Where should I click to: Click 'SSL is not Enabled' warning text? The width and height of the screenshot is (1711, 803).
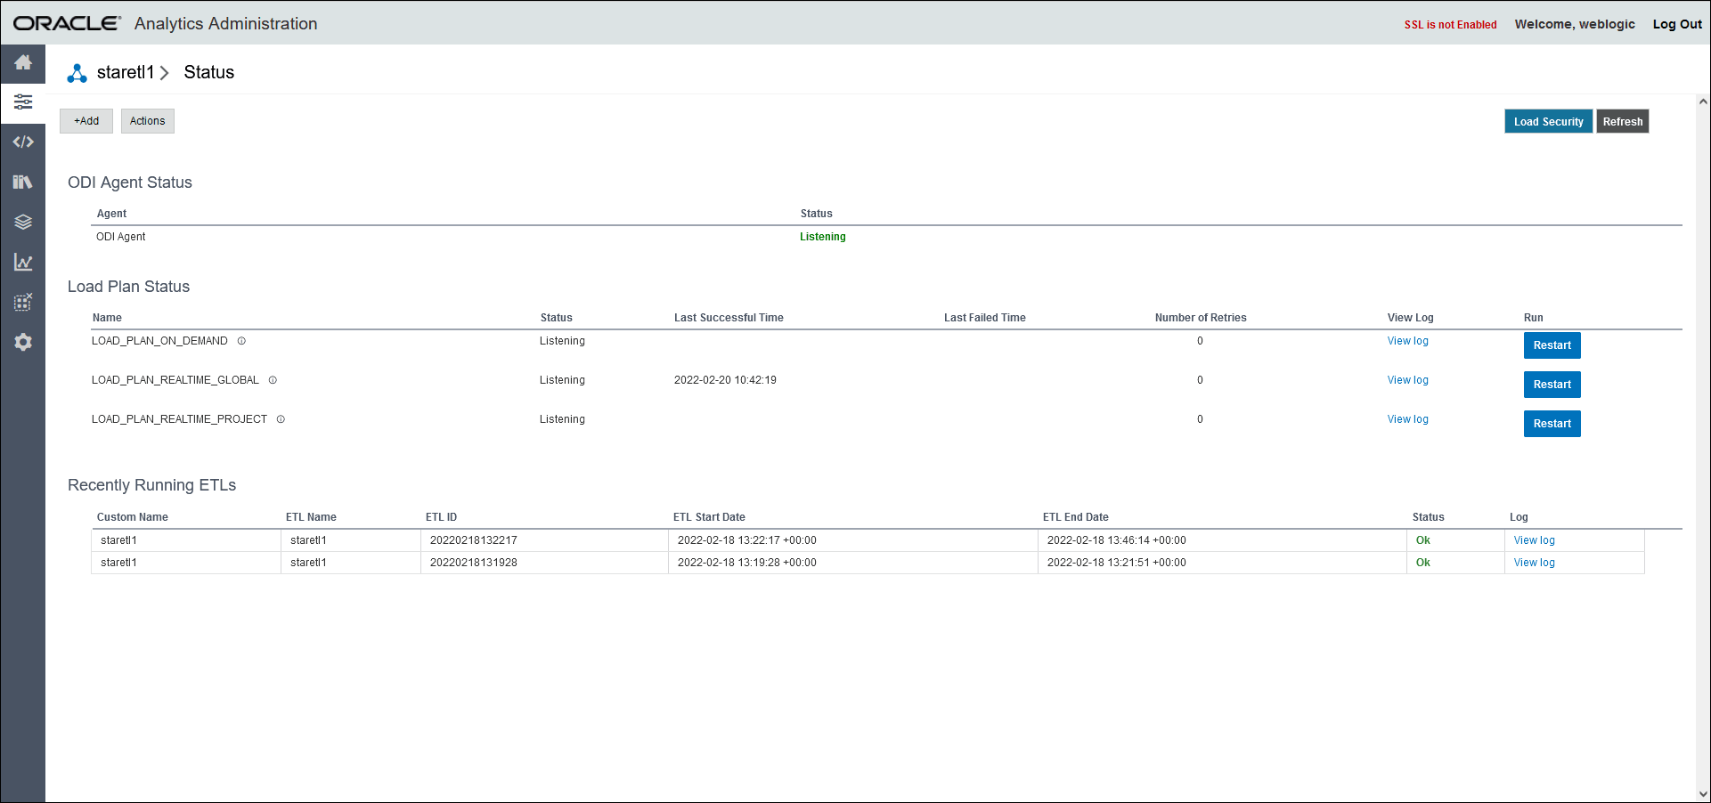(x=1450, y=25)
